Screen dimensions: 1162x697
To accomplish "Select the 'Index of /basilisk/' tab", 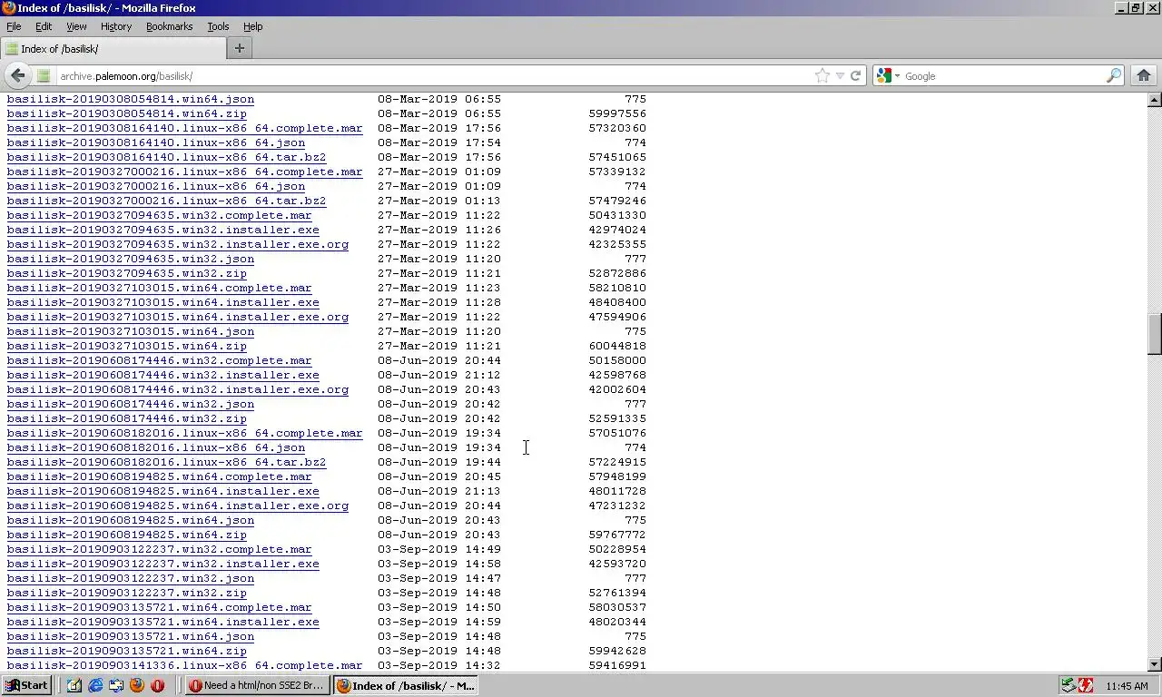I will pyautogui.click(x=113, y=48).
